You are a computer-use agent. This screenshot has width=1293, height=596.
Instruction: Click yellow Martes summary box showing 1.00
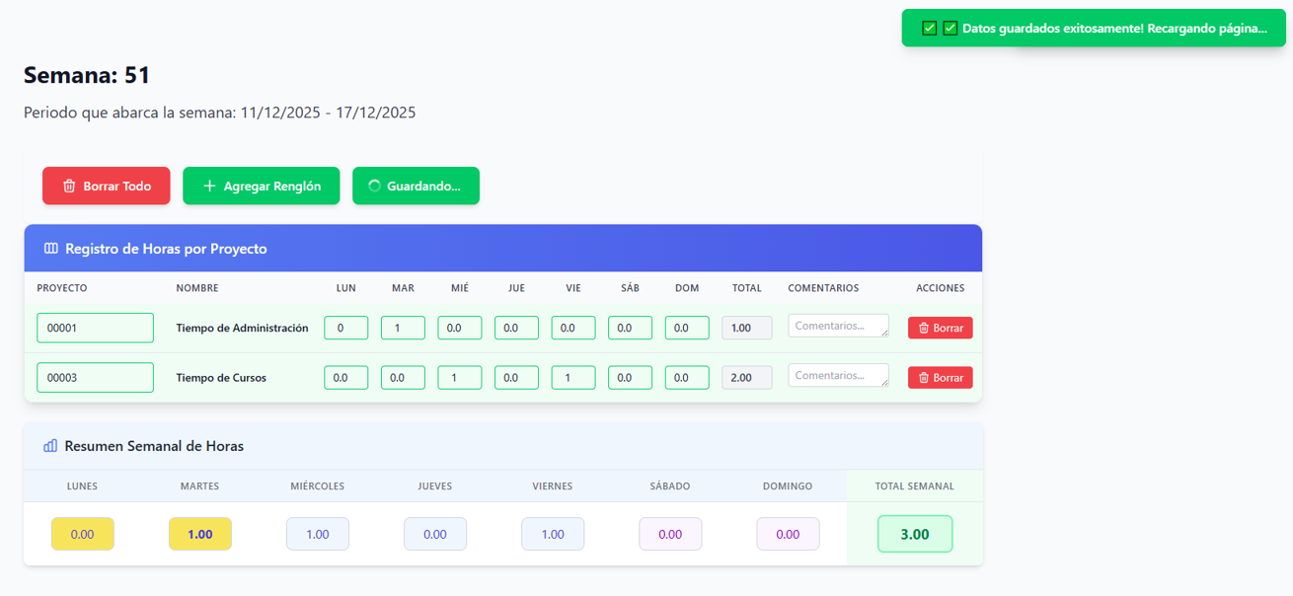point(200,534)
